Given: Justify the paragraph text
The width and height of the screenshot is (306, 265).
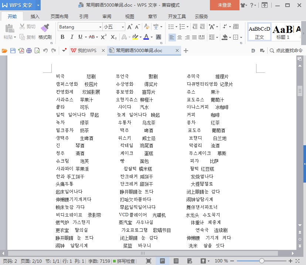Looking at the screenshot, I should tap(194, 37).
